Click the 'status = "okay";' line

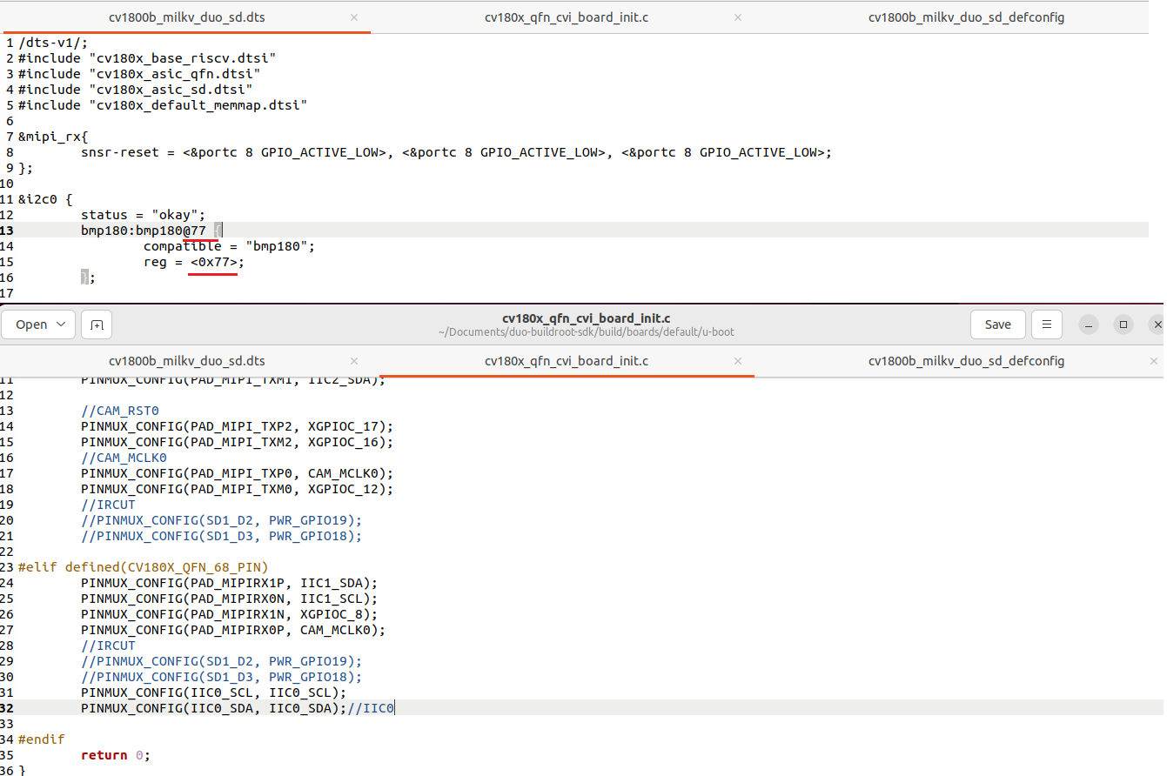pyautogui.click(x=144, y=215)
